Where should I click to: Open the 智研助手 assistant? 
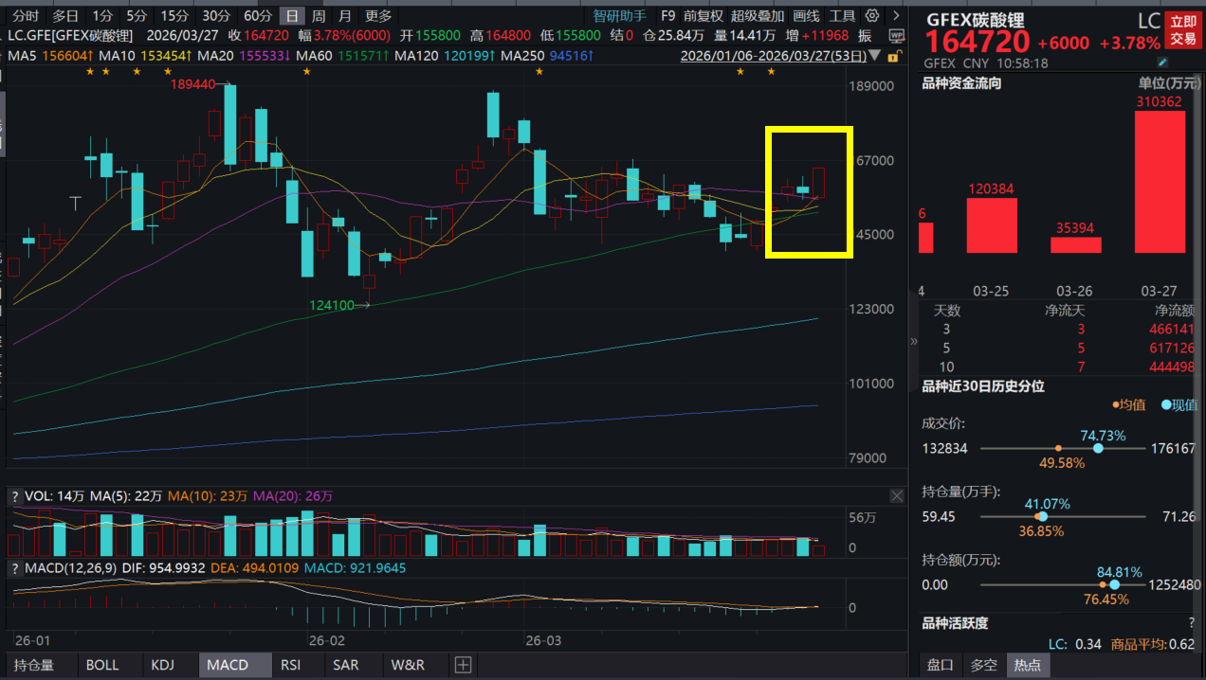pos(619,16)
